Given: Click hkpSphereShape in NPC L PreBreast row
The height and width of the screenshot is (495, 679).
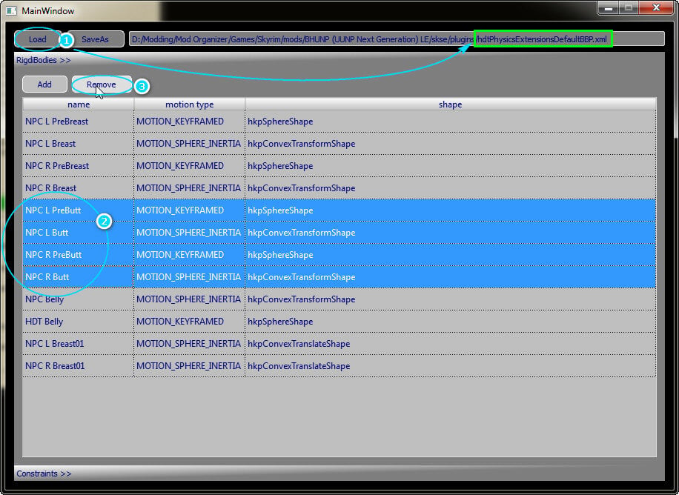Looking at the screenshot, I should pos(280,122).
